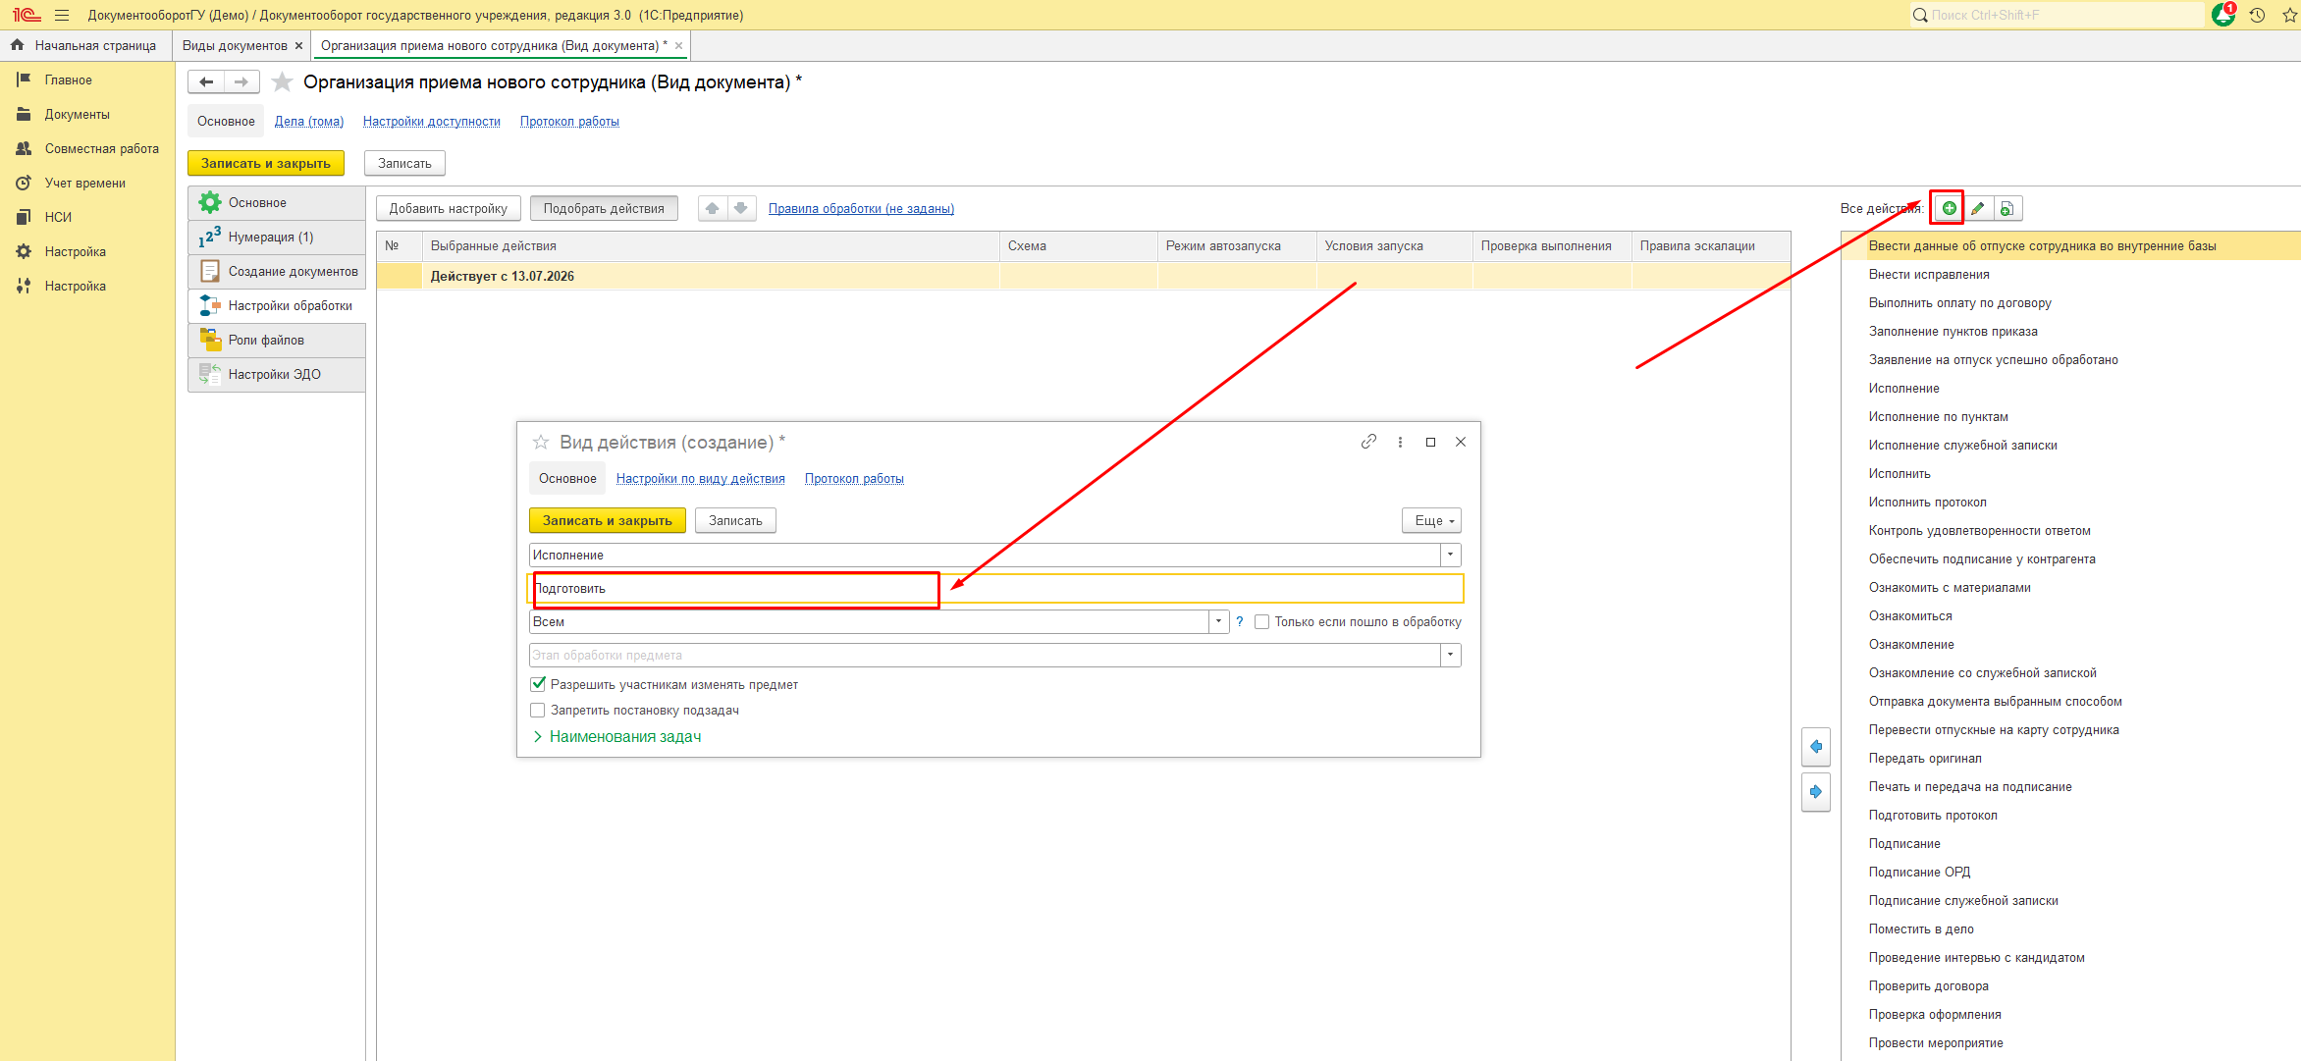Open the Всем dropdown arrow
2301x1061 pixels.
point(1218,621)
